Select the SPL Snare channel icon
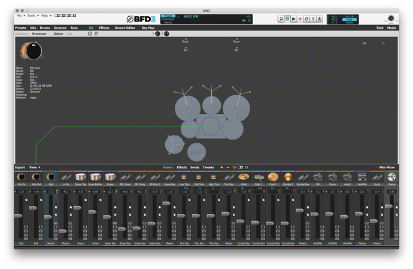This screenshot has height=269, width=413. tap(125, 177)
